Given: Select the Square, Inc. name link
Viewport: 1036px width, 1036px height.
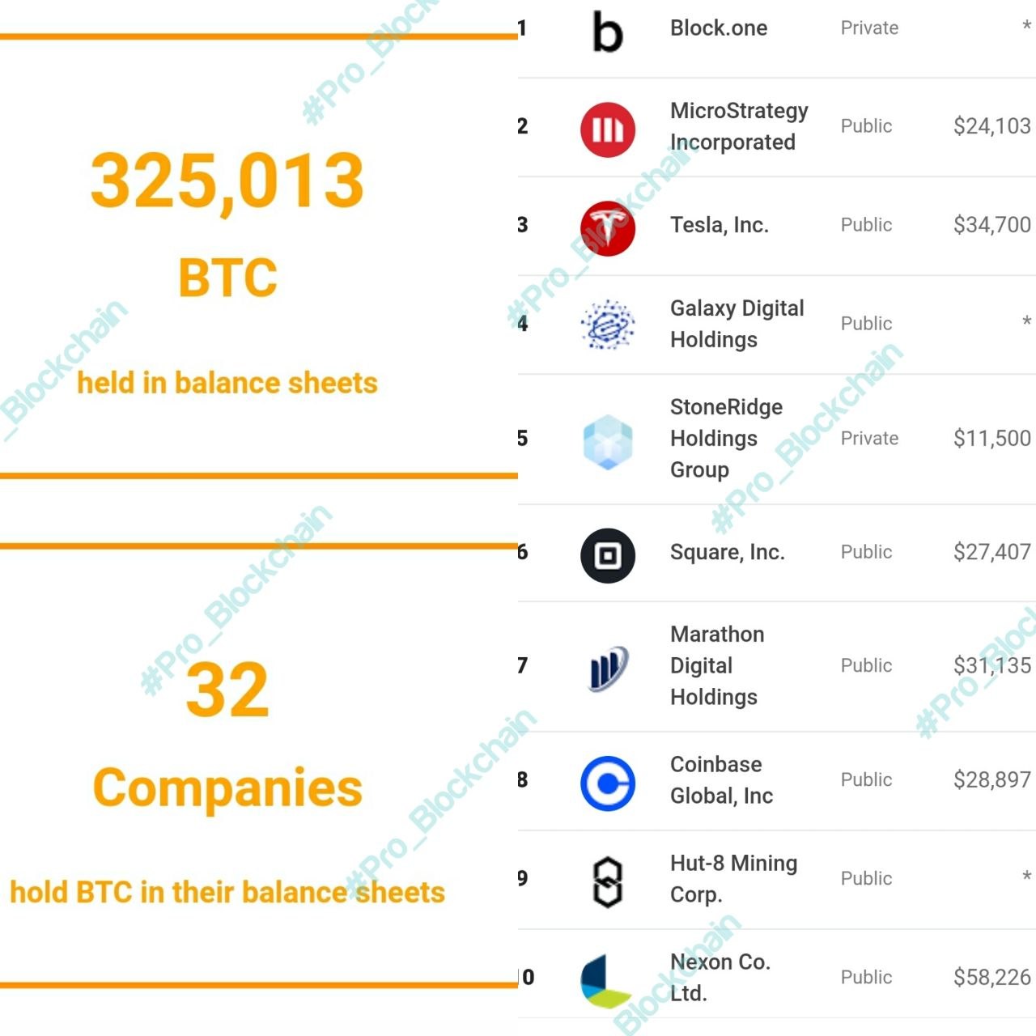Looking at the screenshot, I should click(727, 552).
